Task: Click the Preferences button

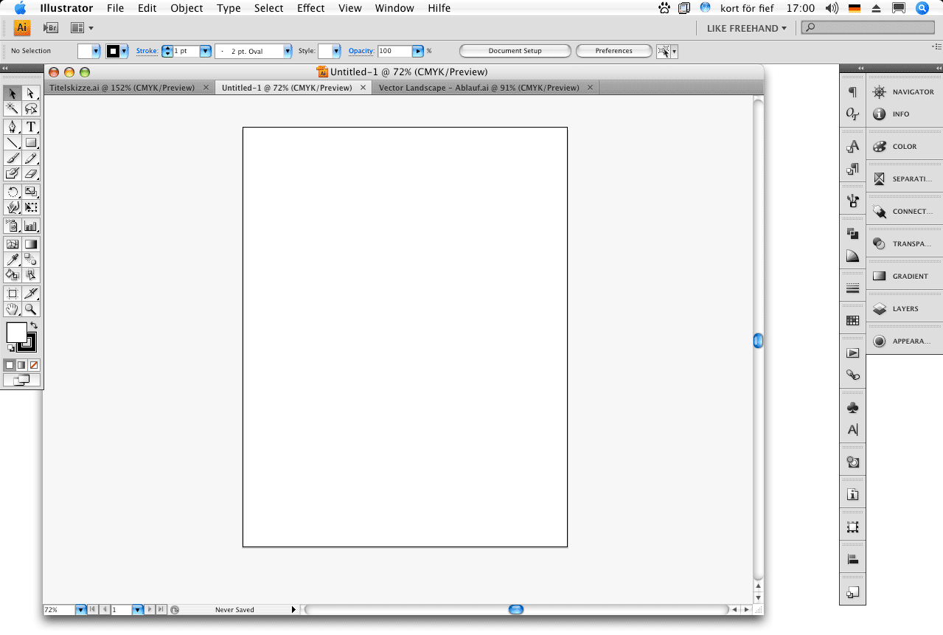Action: (x=613, y=51)
